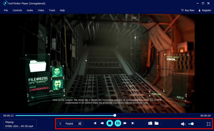The image size is (214, 131).
Task: Skip to the next track
Action: 133,123
